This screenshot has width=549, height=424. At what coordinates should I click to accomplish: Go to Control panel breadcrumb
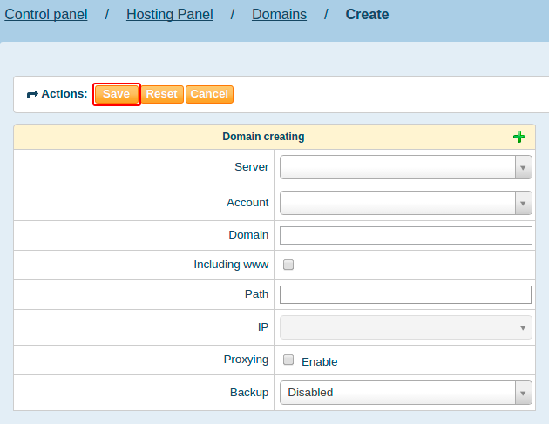(x=46, y=15)
